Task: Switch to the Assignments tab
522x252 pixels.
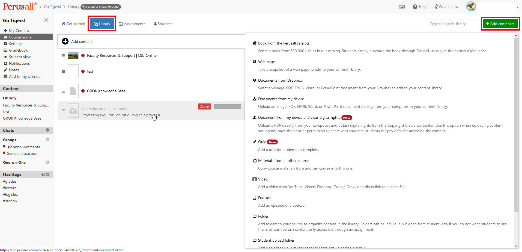Action: coord(132,24)
